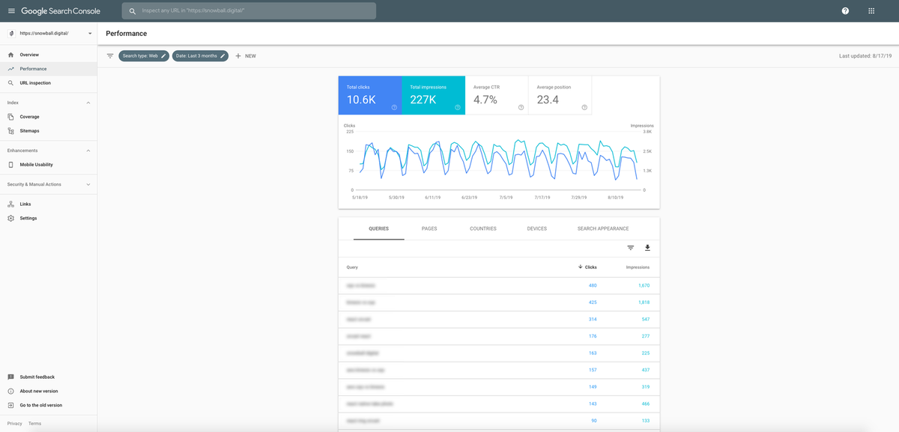Click the URL inspection magnifier icon
Image resolution: width=899 pixels, height=432 pixels.
point(10,83)
